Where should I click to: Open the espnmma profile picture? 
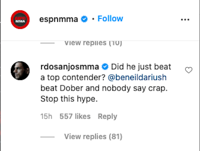(x=20, y=20)
